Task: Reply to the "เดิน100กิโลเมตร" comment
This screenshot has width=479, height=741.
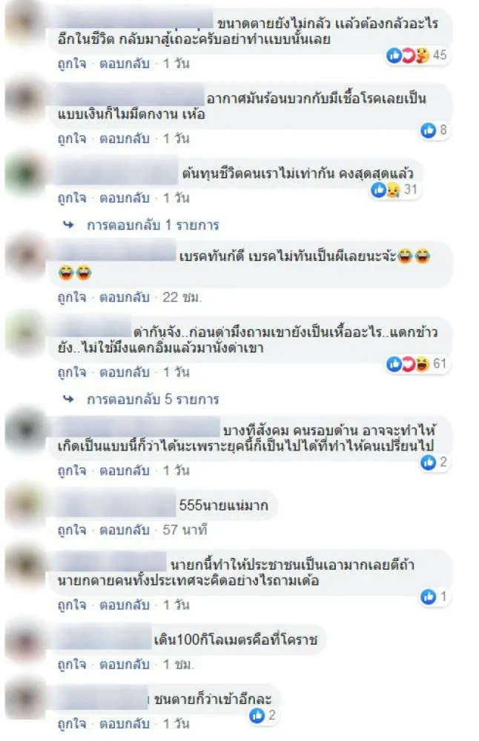Action: click(125, 664)
